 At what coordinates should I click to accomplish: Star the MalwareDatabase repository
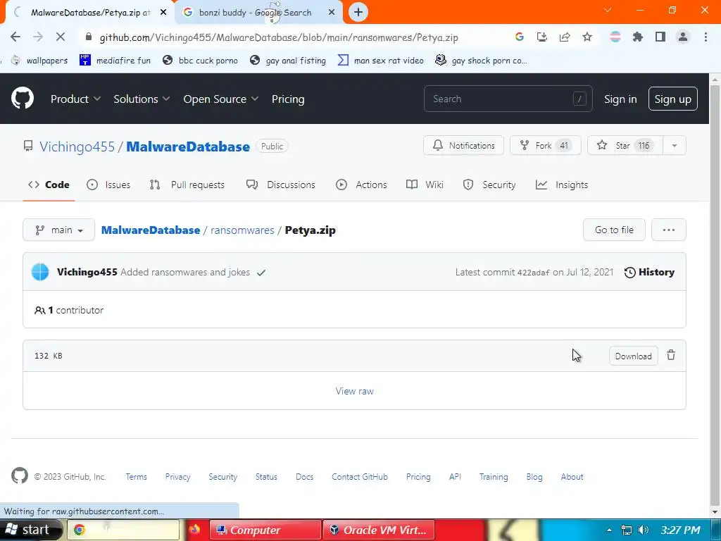coord(625,145)
